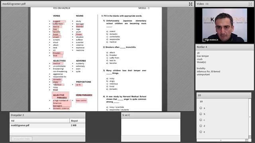The width and height of the screenshot is (255, 143).
Task: Click the Boyut column header
Action: coord(77,121)
